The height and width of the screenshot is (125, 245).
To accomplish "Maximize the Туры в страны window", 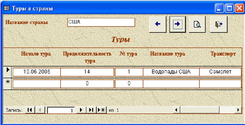I will 229,8.
